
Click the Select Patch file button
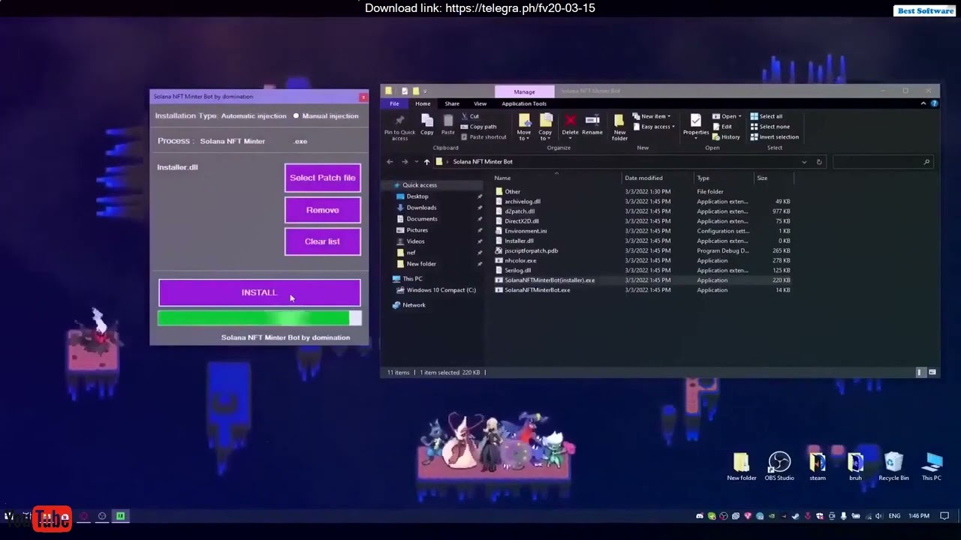(x=323, y=178)
